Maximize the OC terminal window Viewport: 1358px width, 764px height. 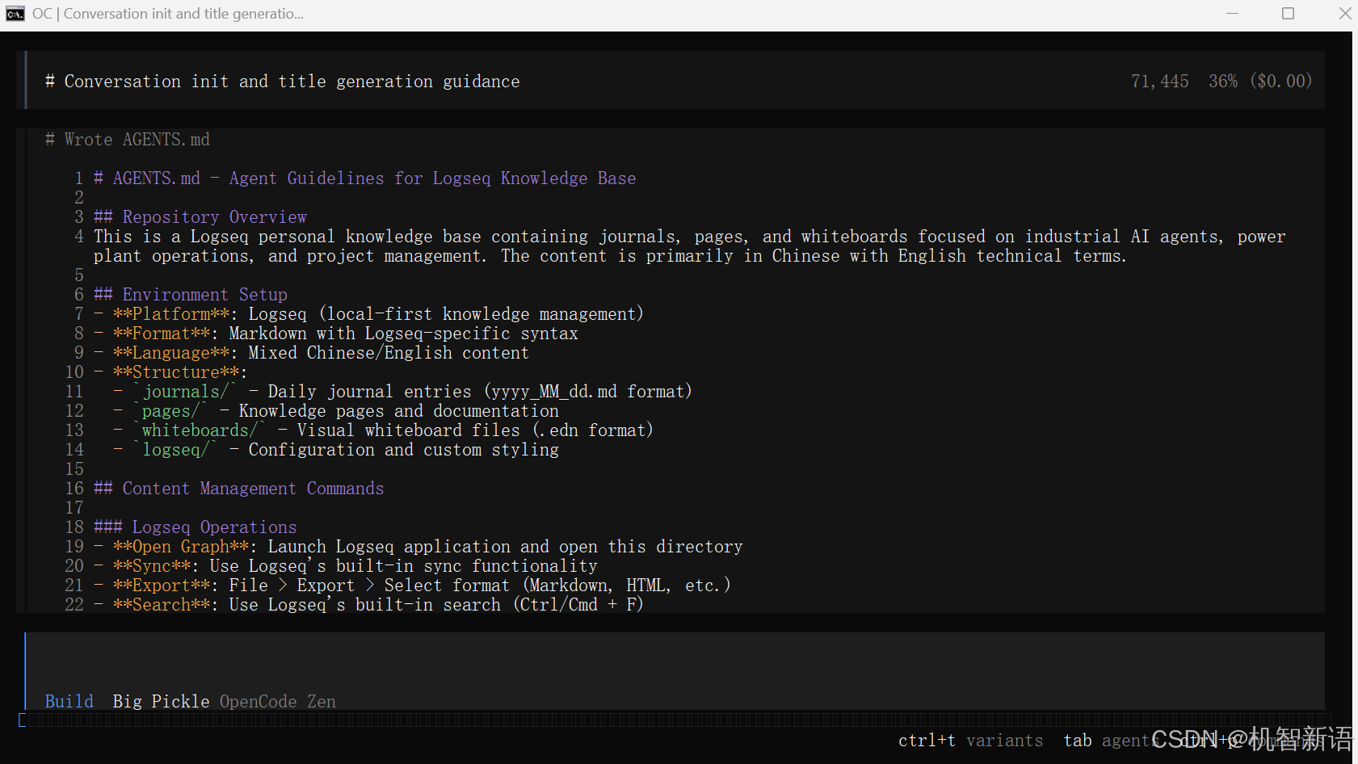point(1289,14)
